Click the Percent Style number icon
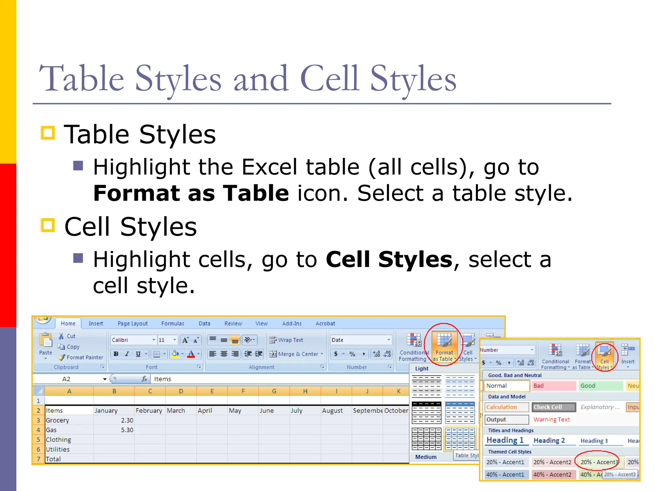This screenshot has height=491, width=655. click(x=352, y=354)
